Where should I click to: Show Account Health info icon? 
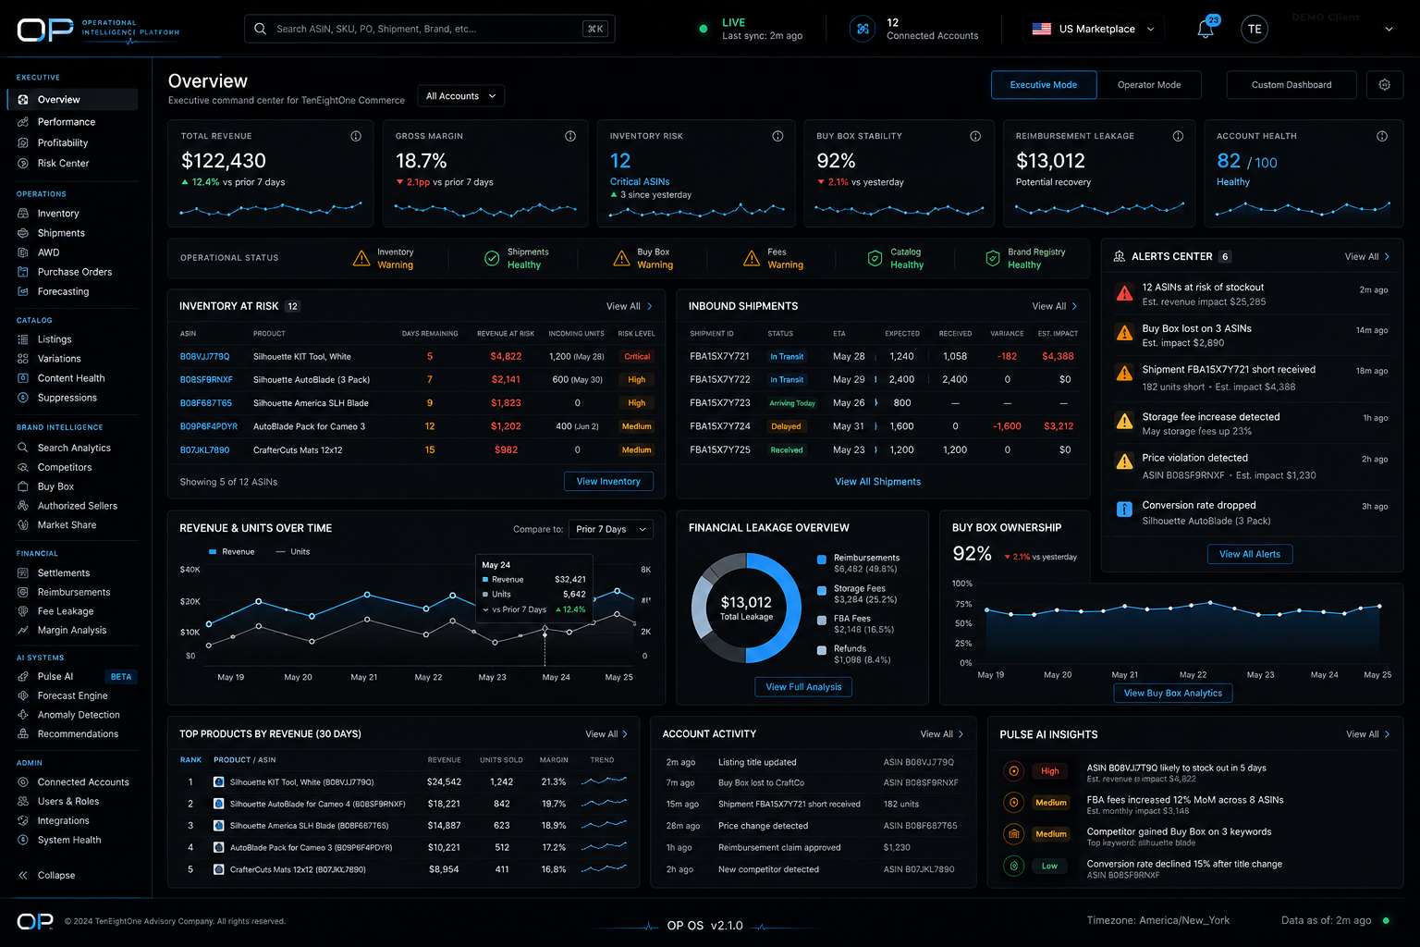pyautogui.click(x=1382, y=136)
